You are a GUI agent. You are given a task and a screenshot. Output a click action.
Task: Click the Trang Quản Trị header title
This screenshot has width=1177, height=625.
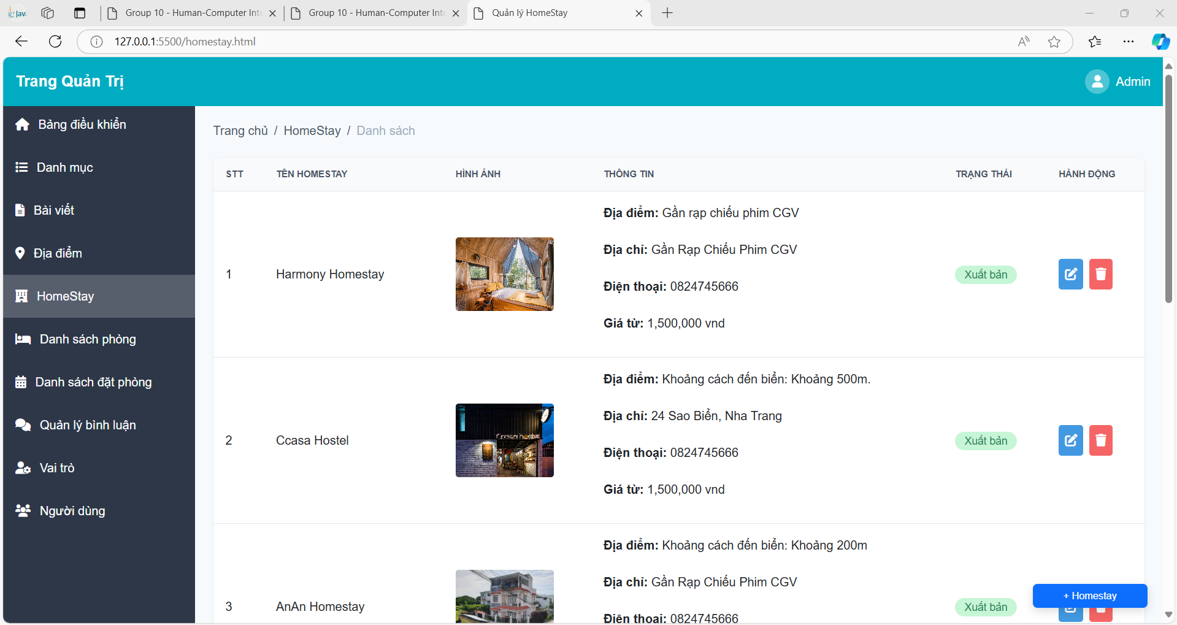click(70, 82)
